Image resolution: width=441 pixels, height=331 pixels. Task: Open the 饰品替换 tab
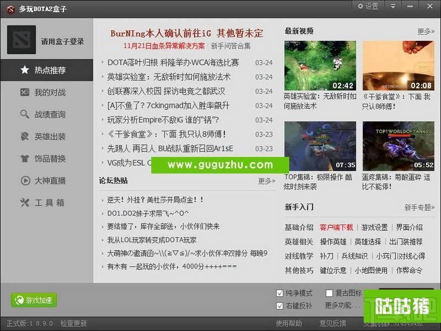[x=47, y=159]
